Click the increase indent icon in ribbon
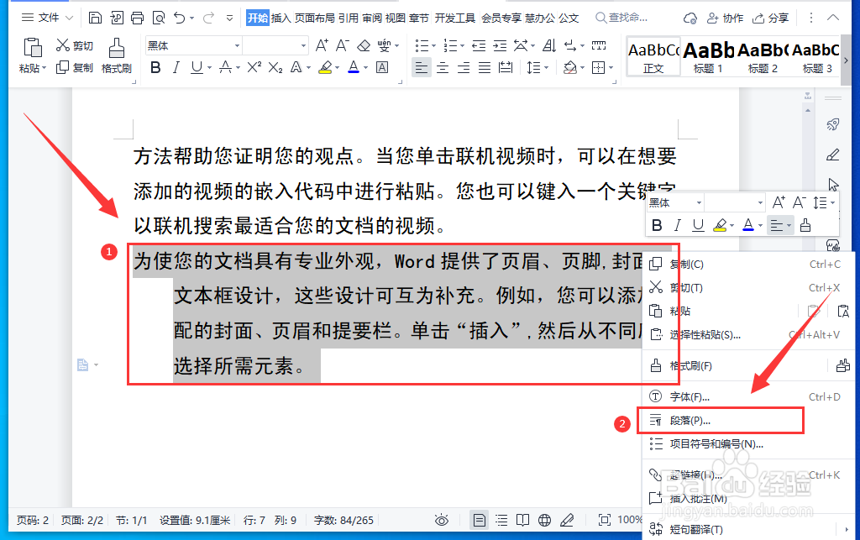This screenshot has height=540, width=860. tap(500, 45)
